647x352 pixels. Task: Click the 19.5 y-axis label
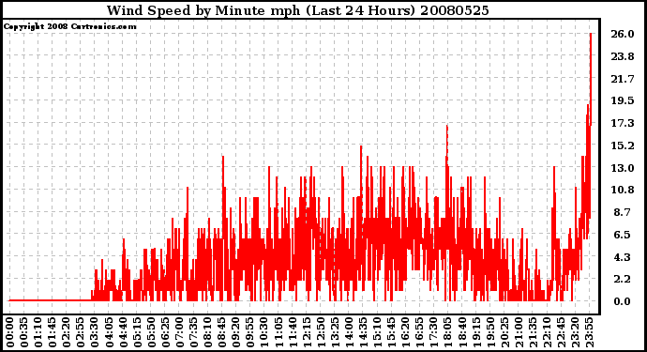(623, 100)
